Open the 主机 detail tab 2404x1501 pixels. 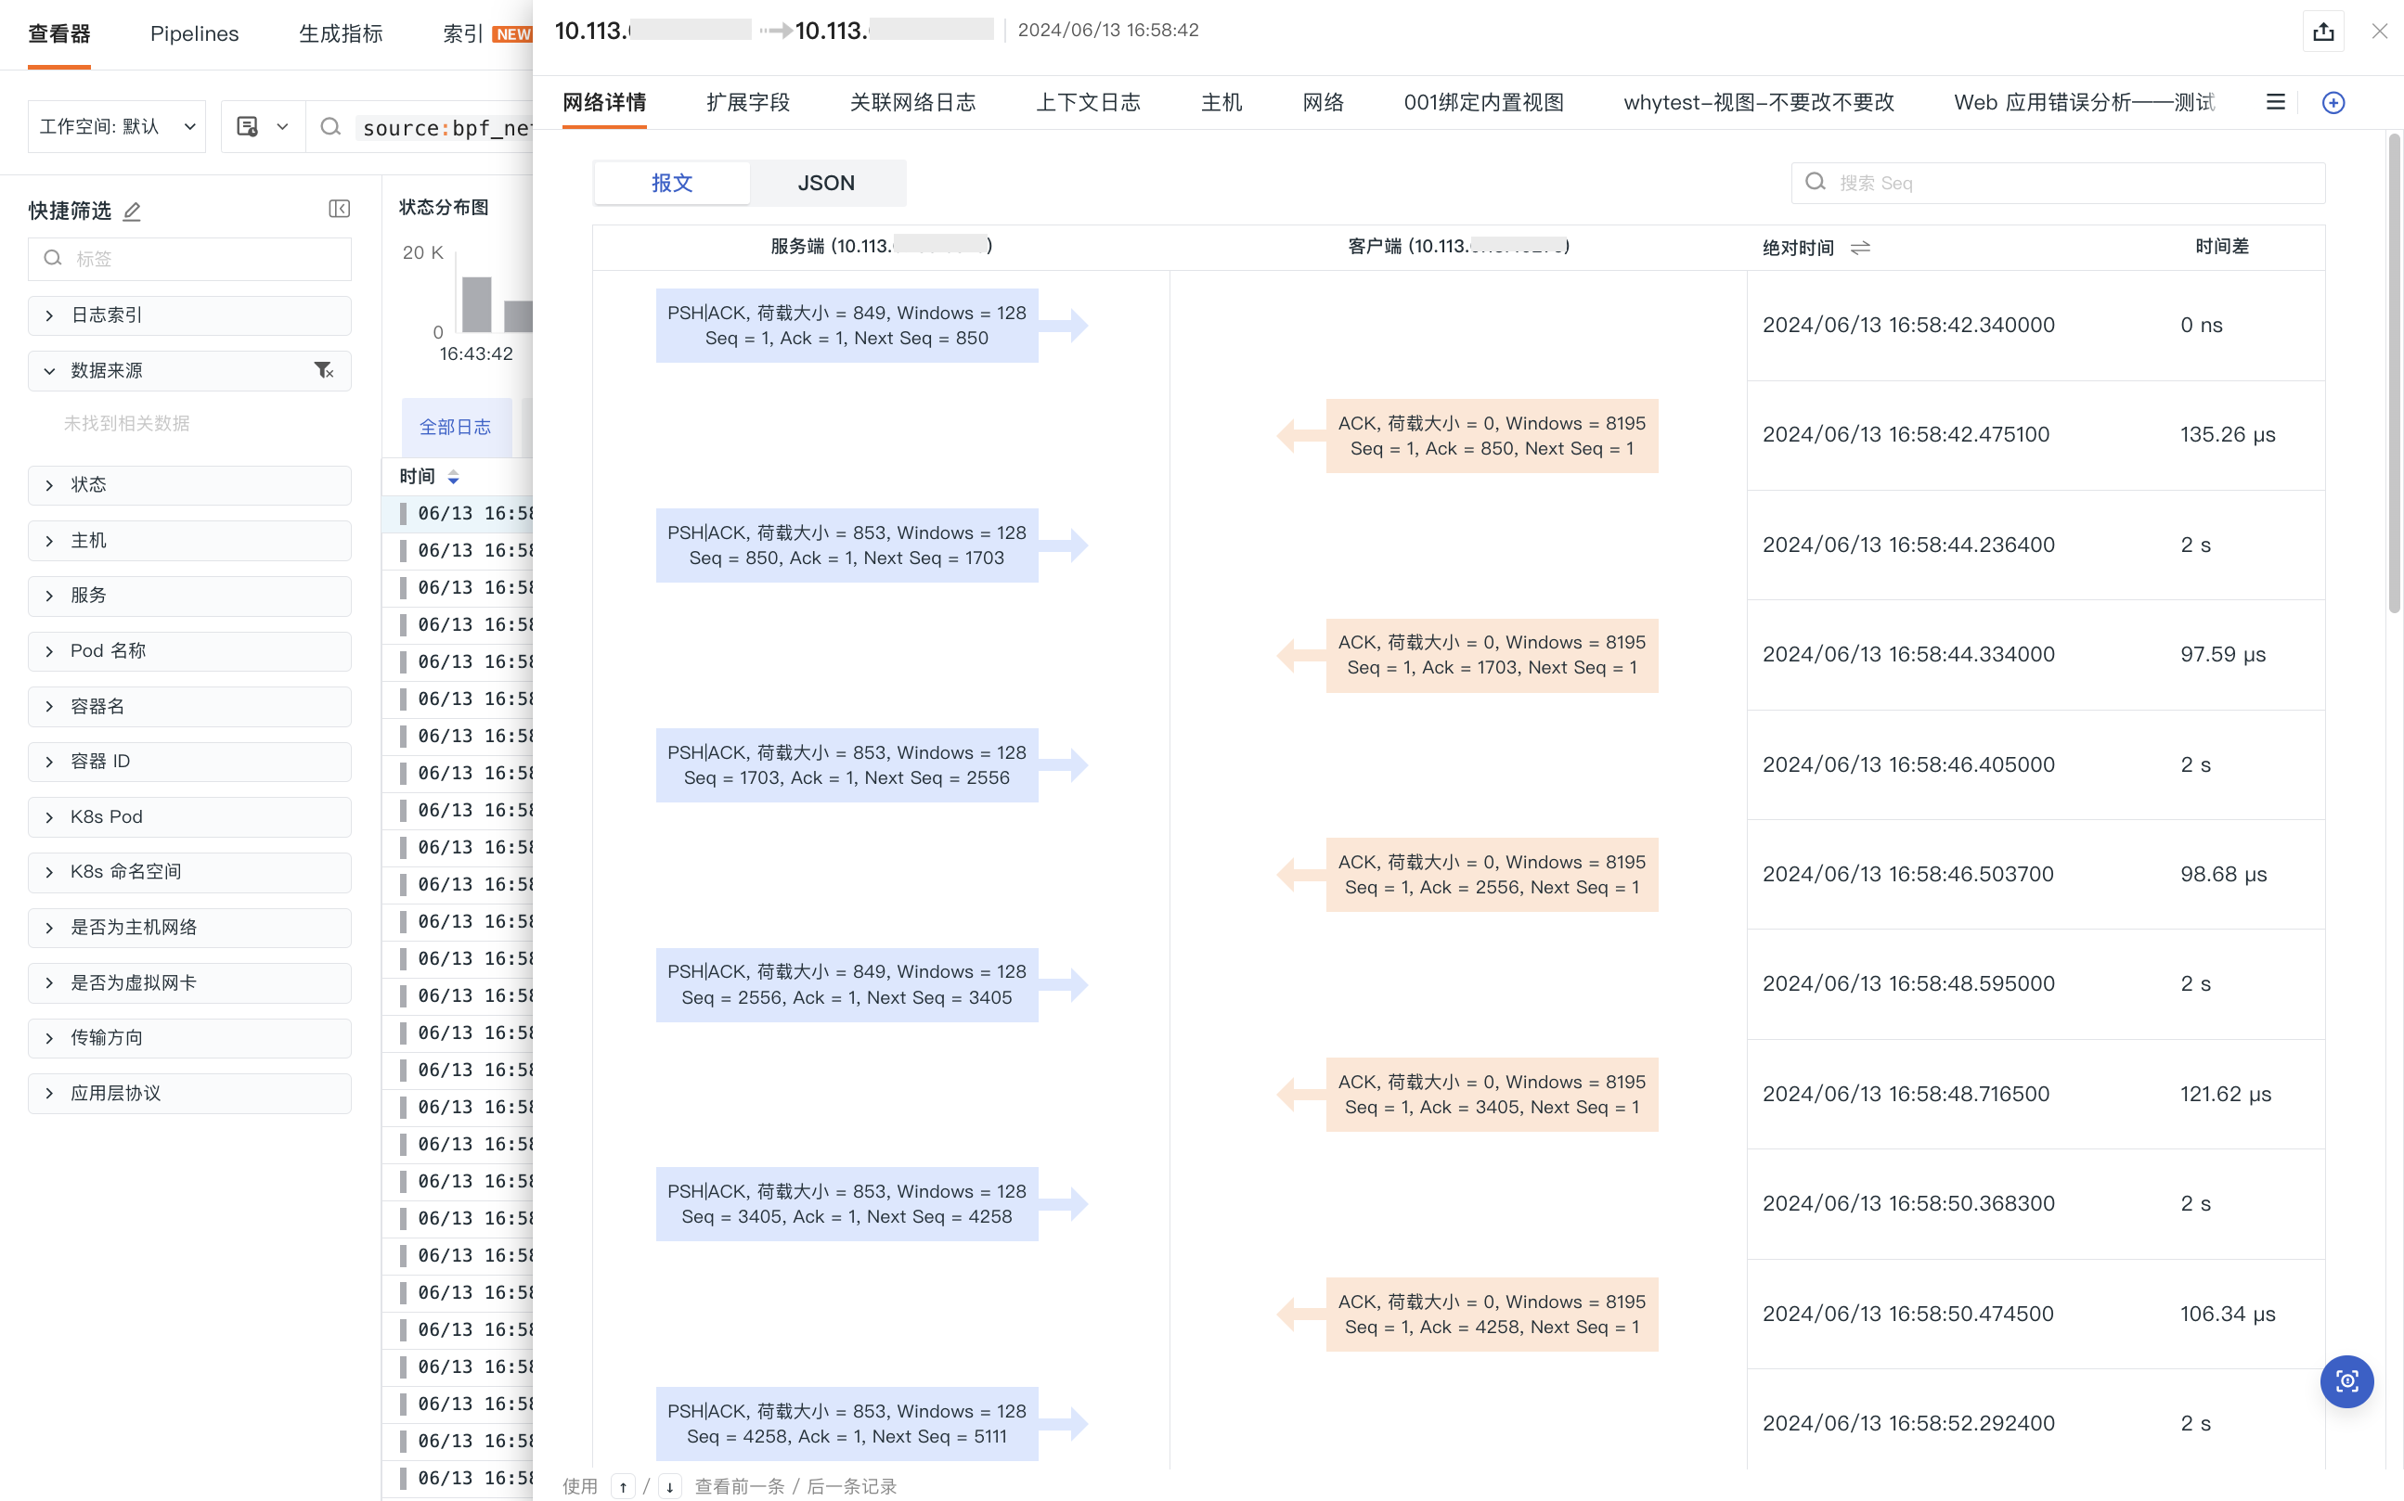point(1221,102)
